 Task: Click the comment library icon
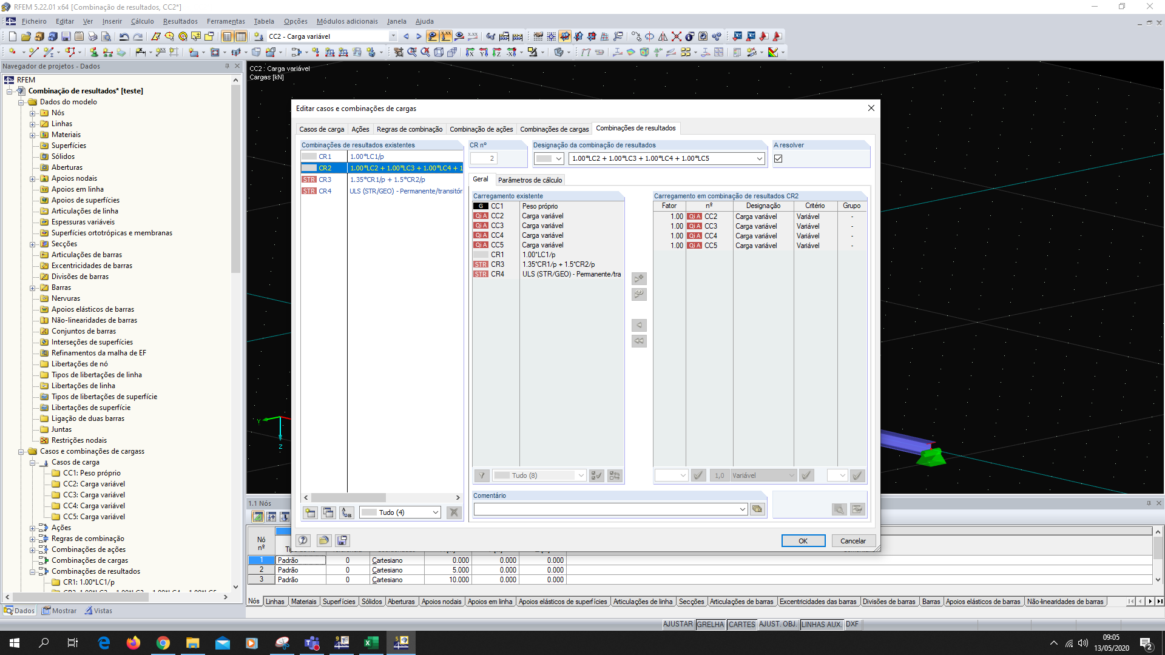pos(757,509)
